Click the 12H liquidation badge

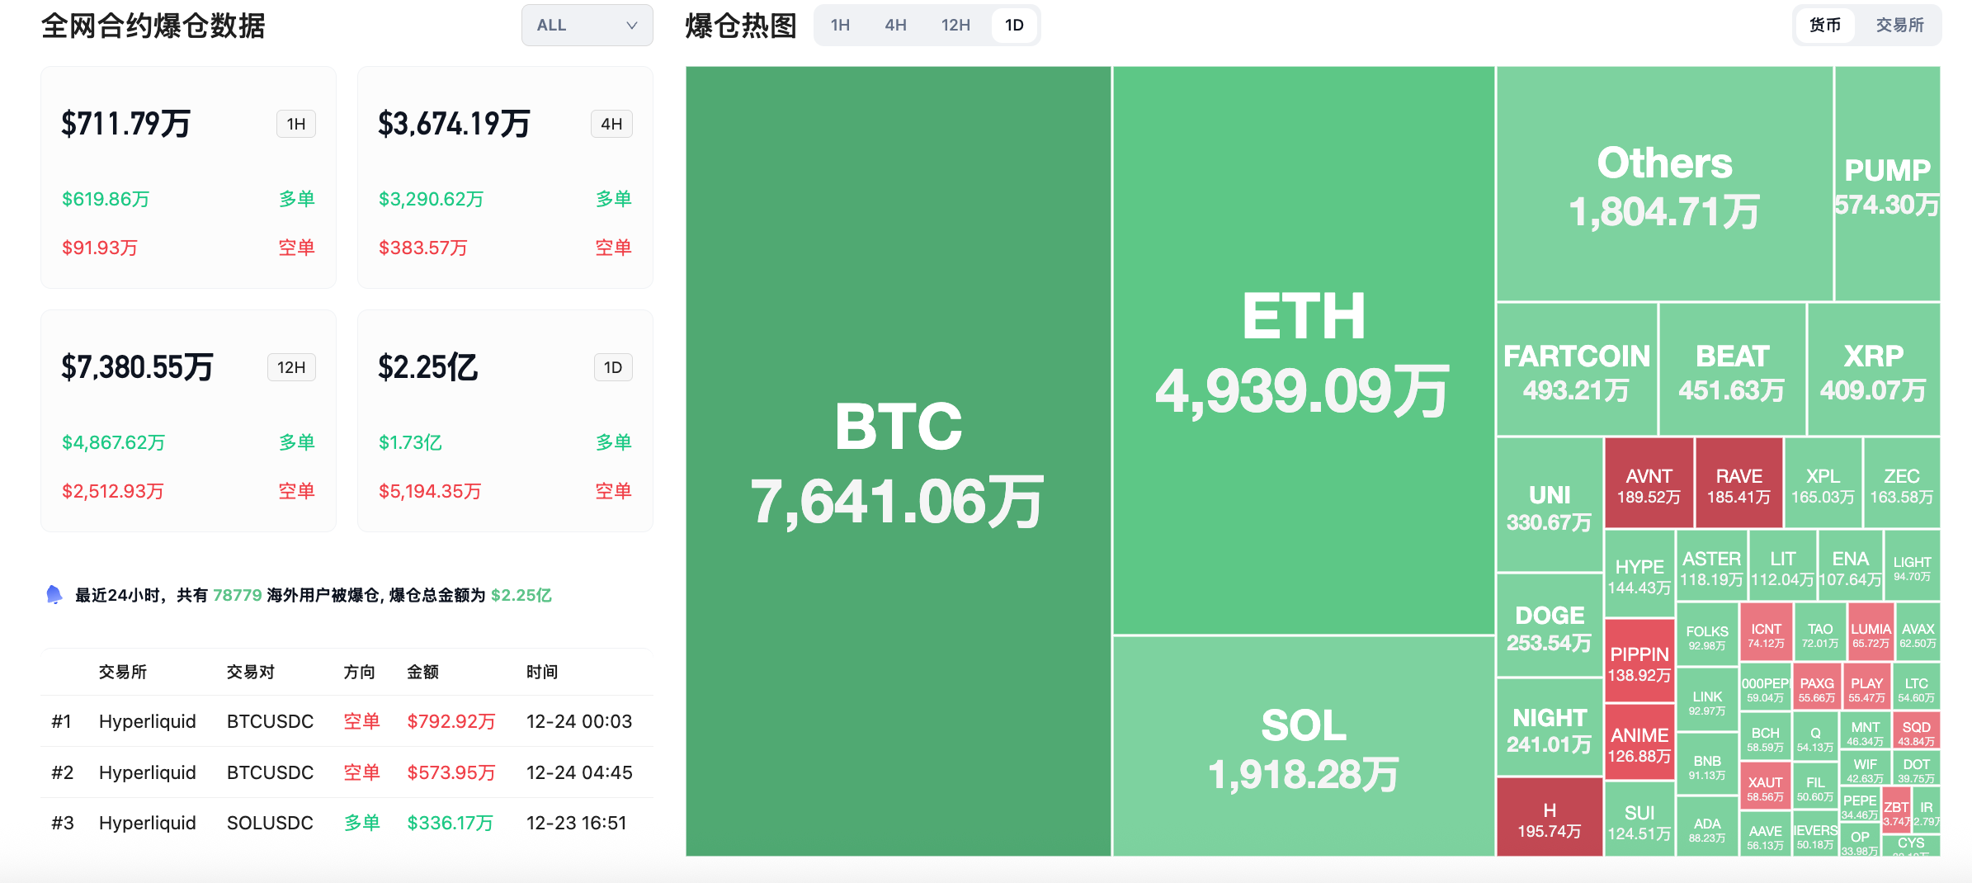tap(291, 368)
